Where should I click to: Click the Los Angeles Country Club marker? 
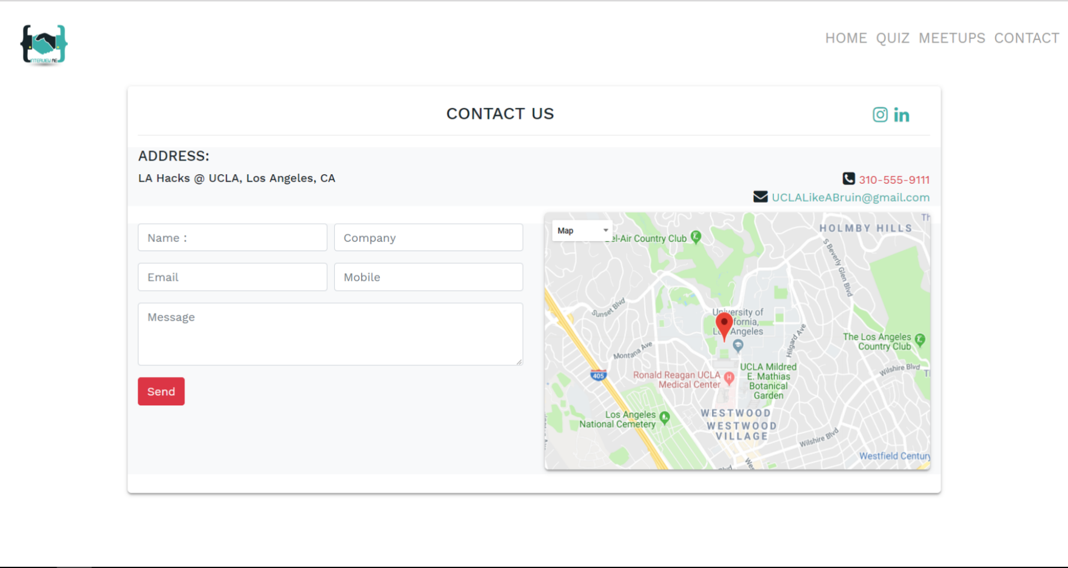point(920,340)
